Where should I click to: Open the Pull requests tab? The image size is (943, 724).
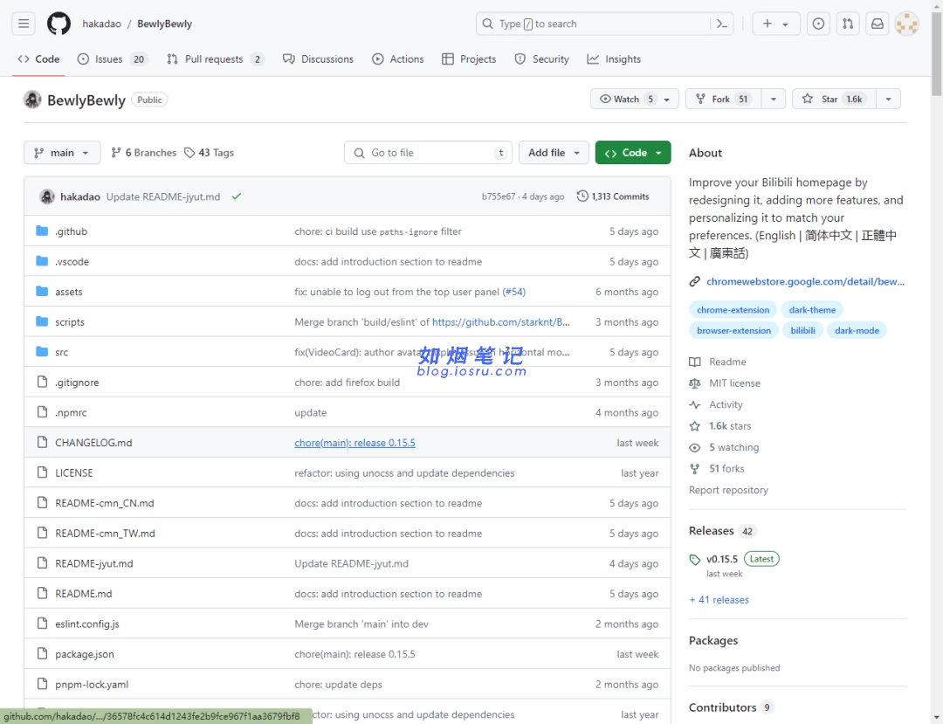[x=216, y=59]
